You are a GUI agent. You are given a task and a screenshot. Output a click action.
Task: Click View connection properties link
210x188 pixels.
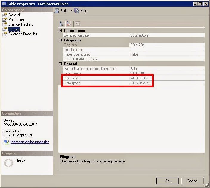(30, 142)
